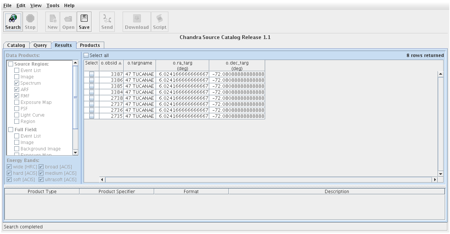
Task: Toggle the Source Region group checkbox
Action: coord(10,64)
